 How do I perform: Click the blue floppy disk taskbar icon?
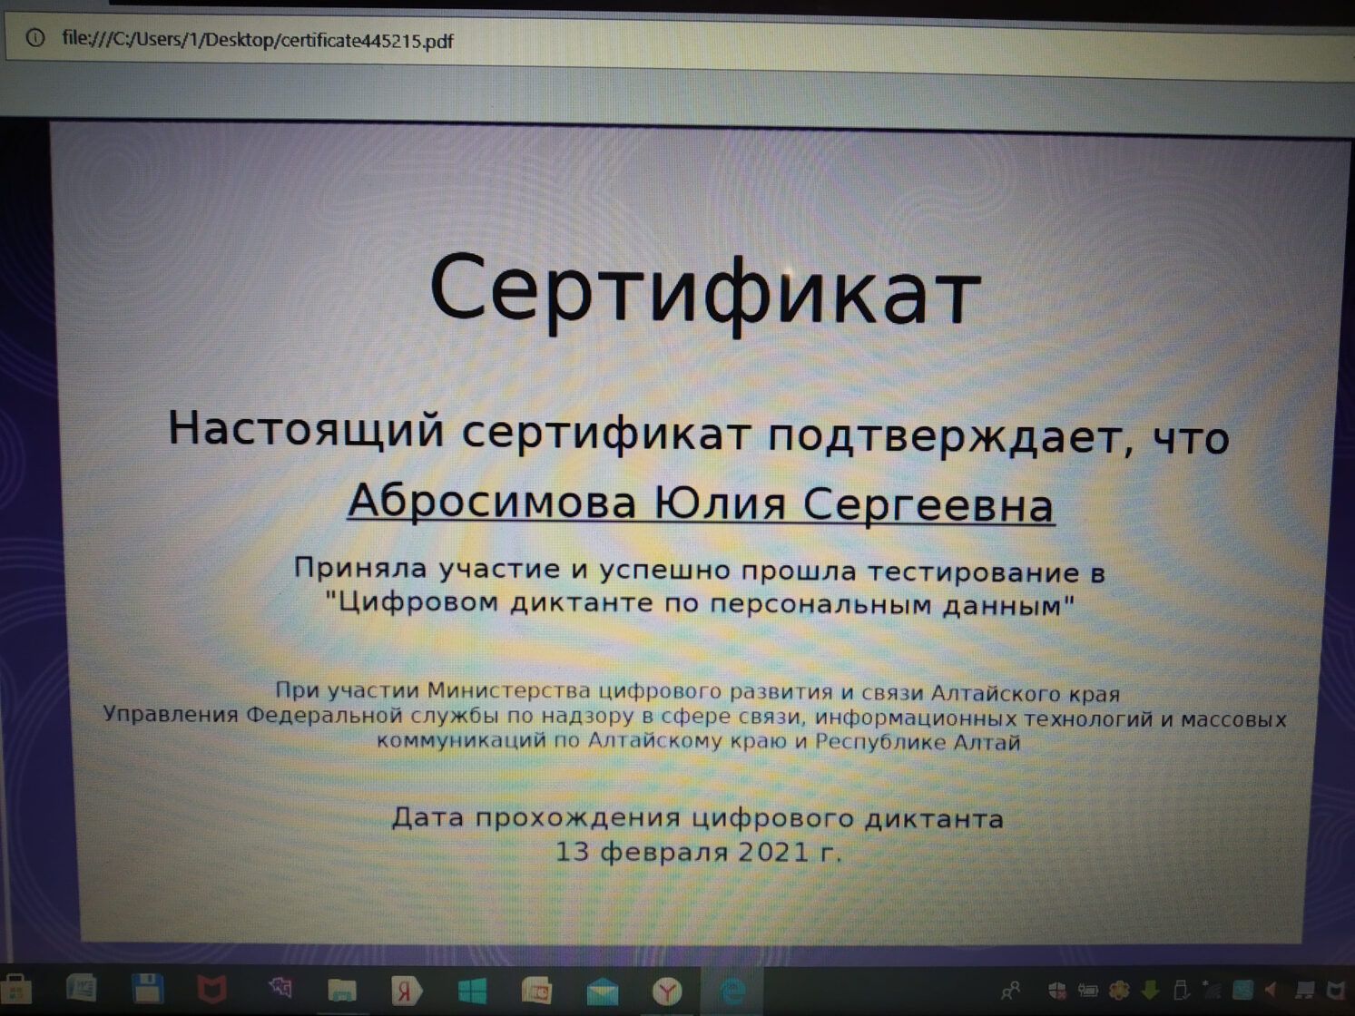pyautogui.click(x=147, y=989)
